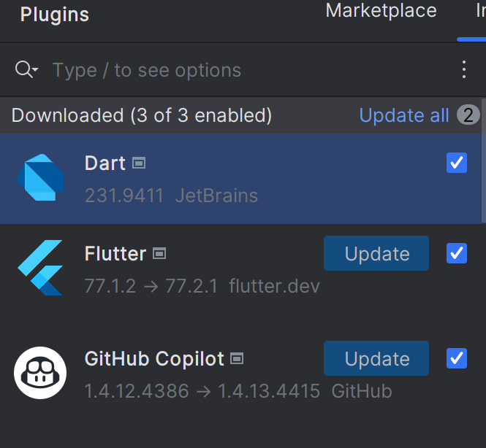
Task: Select the Installed tab at the right edge
Action: 480,12
